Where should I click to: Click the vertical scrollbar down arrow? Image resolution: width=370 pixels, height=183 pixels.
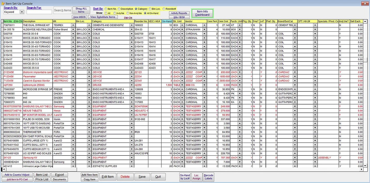pos(365,166)
